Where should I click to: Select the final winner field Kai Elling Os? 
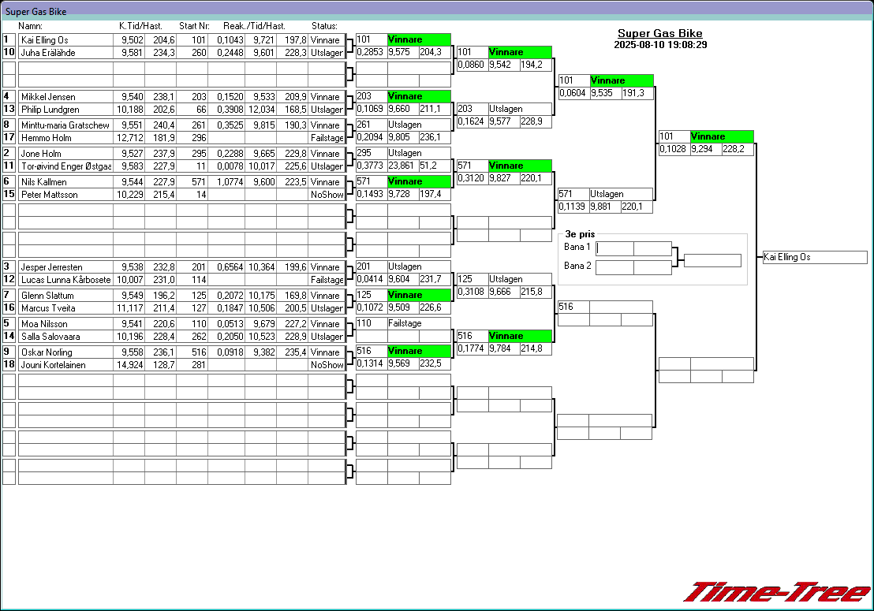(x=815, y=258)
